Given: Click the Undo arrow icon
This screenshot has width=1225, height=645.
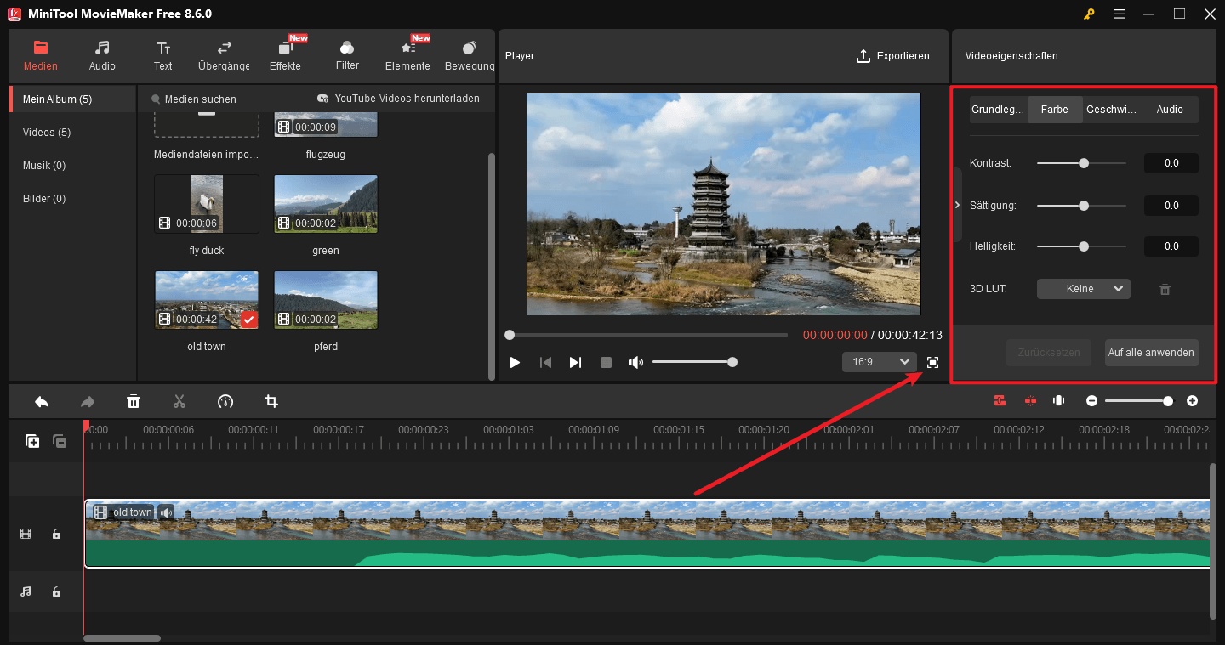Looking at the screenshot, I should [41, 400].
